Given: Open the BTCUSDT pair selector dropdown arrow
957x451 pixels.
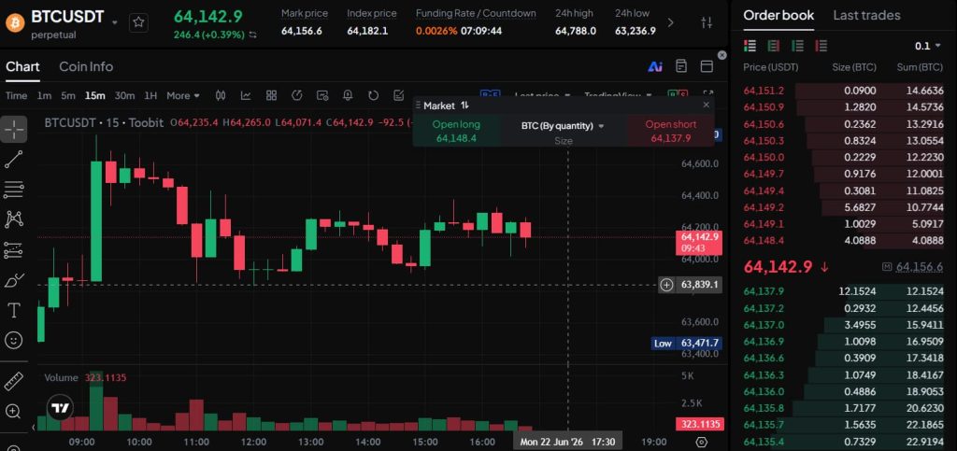Looking at the screenshot, I should pyautogui.click(x=114, y=22).
